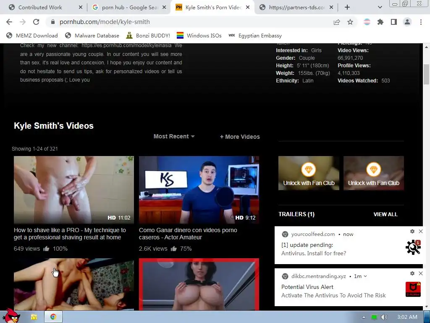The width and height of the screenshot is (430, 323).
Task: Open the Bonzi BUDDY! bookmark
Action: [x=148, y=36]
